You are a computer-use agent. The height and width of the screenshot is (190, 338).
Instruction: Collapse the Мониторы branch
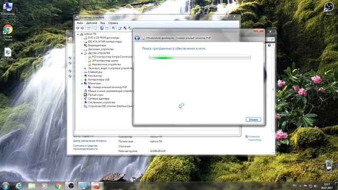82,83
